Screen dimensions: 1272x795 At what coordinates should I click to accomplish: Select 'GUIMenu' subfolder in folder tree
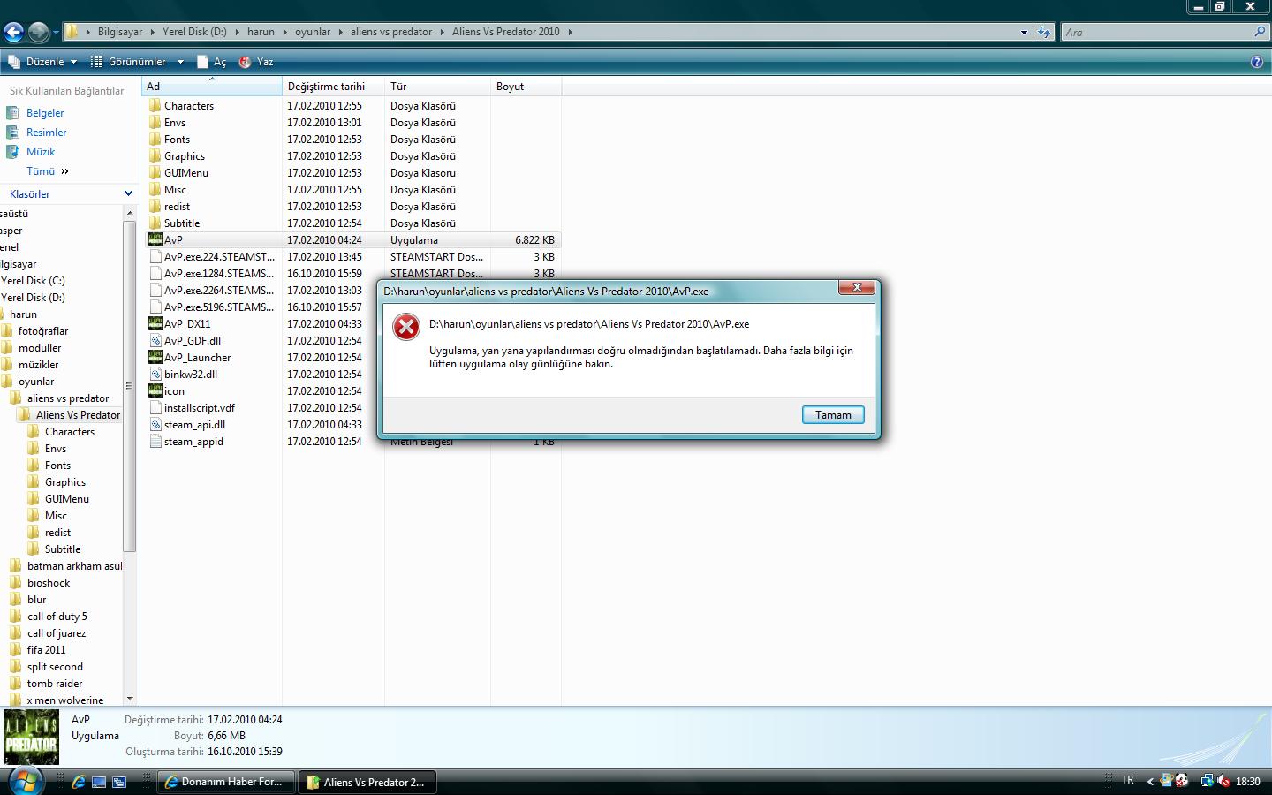pos(67,499)
